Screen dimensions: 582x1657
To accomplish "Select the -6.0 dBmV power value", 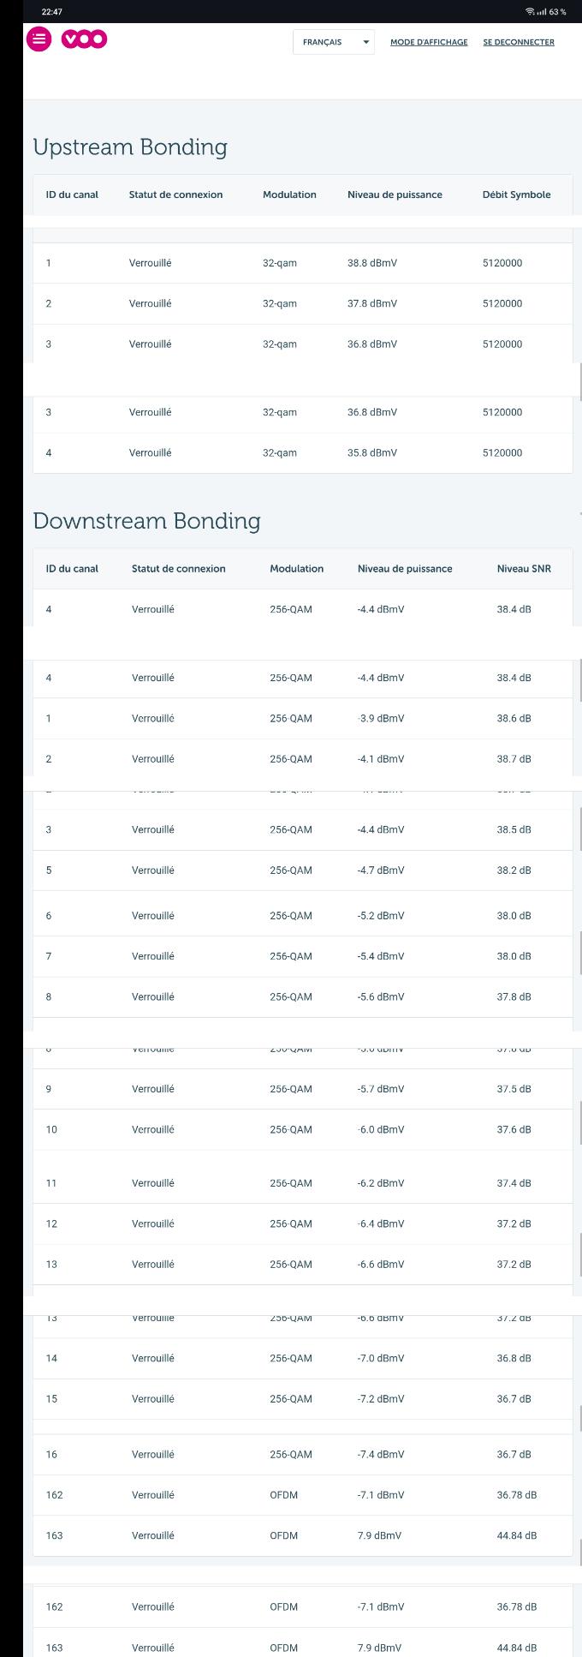I will 381,1129.
